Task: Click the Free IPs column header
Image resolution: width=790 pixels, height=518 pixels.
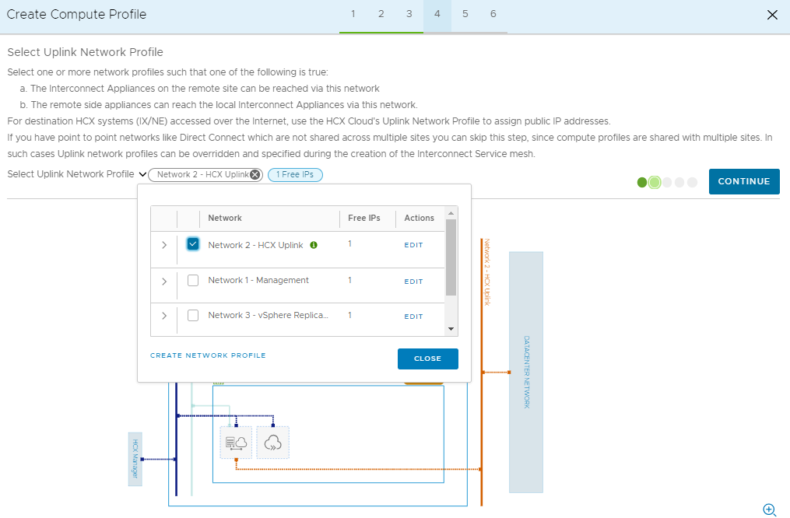Action: [363, 218]
